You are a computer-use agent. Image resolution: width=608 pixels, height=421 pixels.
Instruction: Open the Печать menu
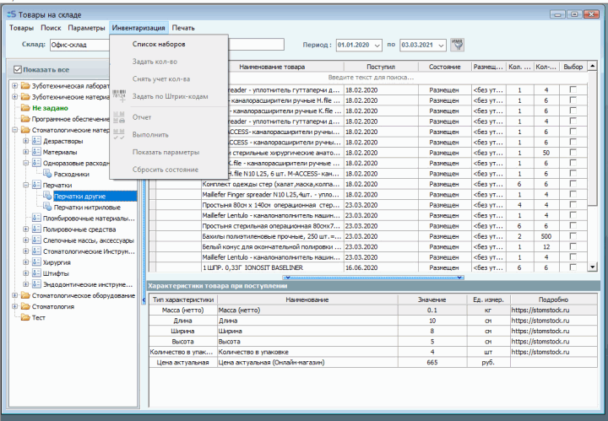183,28
